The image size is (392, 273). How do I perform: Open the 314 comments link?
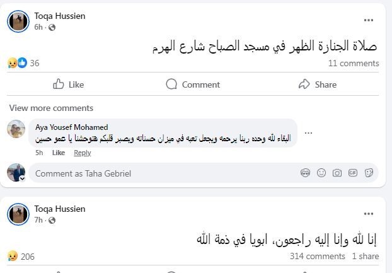(318, 256)
